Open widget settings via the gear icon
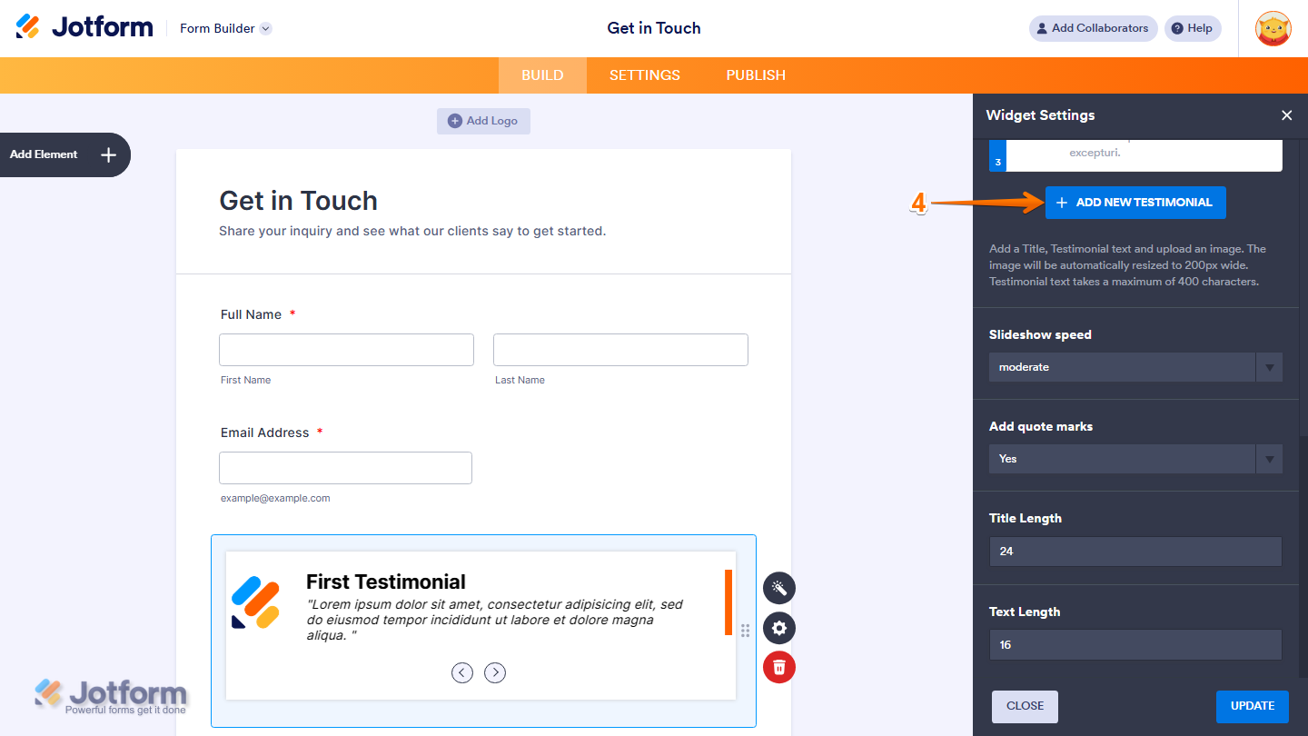The width and height of the screenshot is (1308, 736). (778, 628)
